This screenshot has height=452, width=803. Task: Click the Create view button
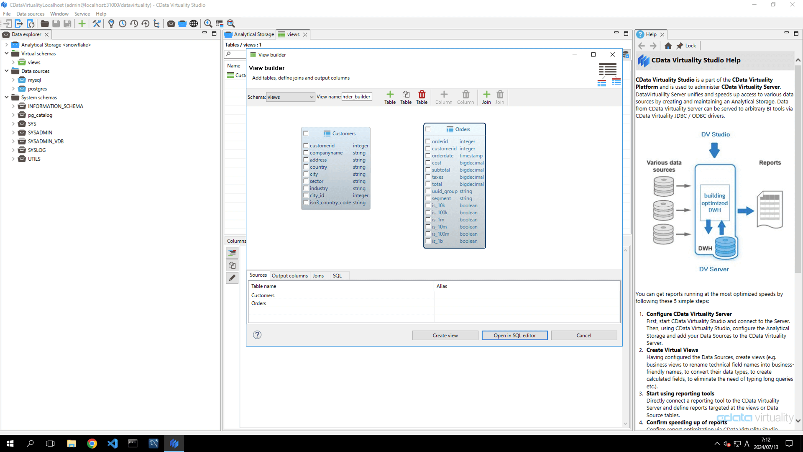(x=445, y=335)
